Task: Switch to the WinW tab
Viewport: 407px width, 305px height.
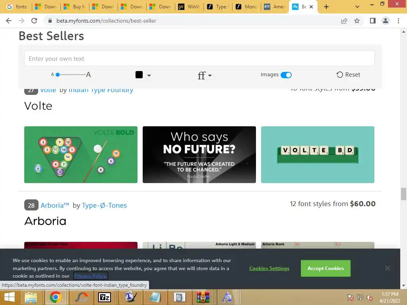Action: pyautogui.click(x=189, y=7)
